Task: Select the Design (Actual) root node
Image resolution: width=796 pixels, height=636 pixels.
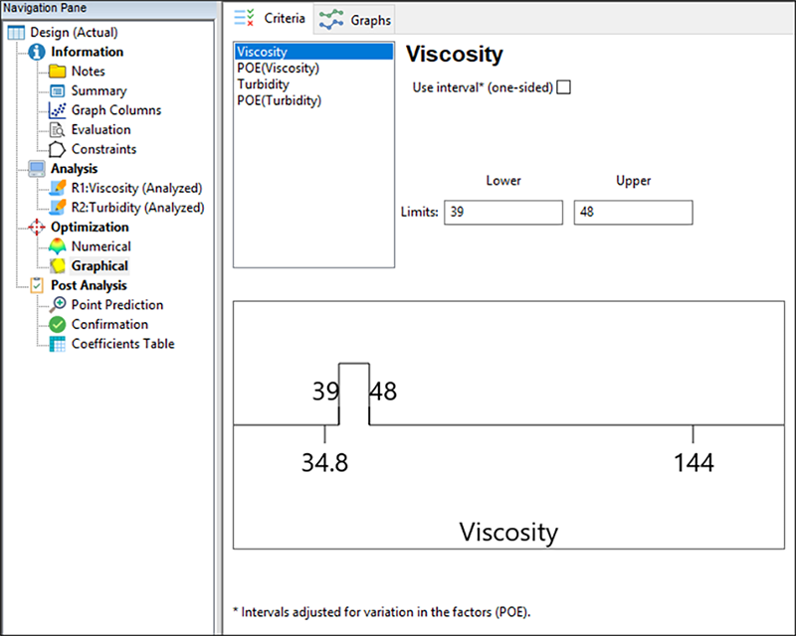Action: (x=71, y=32)
